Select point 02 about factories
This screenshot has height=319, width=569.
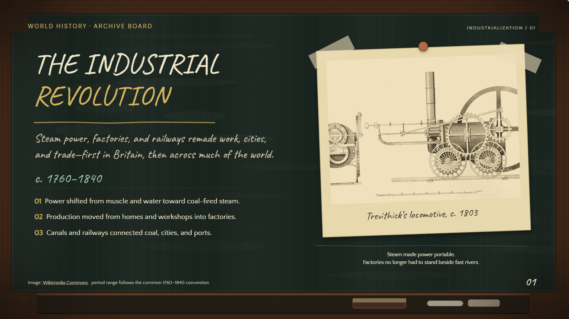click(x=135, y=217)
